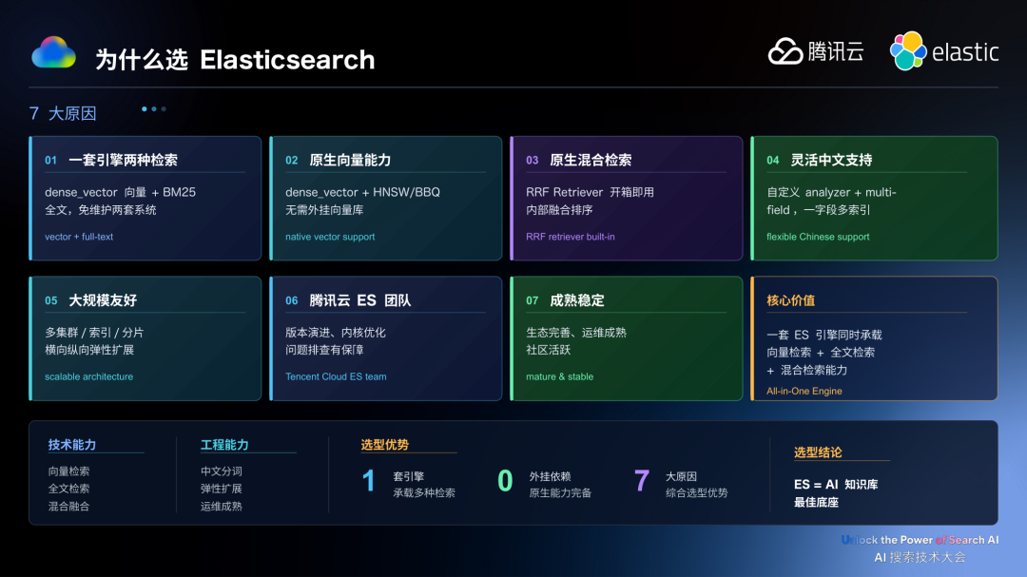Image resolution: width=1027 pixels, height=577 pixels.
Task: Select card title 原生向量能力
Action: tap(350, 160)
